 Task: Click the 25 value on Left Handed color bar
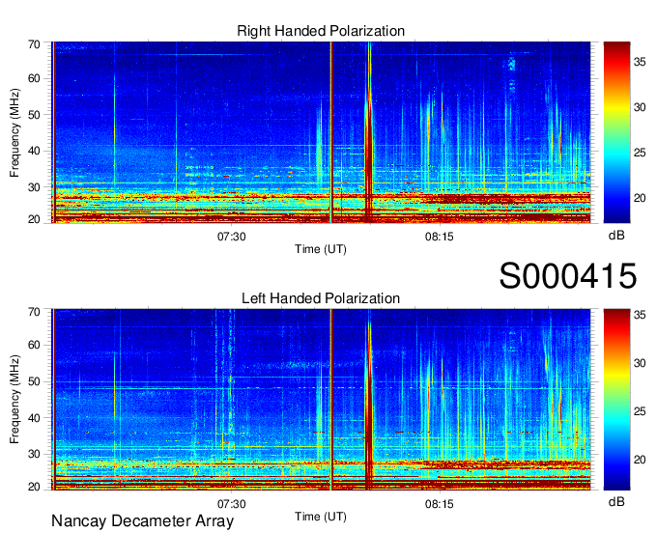[x=640, y=411]
